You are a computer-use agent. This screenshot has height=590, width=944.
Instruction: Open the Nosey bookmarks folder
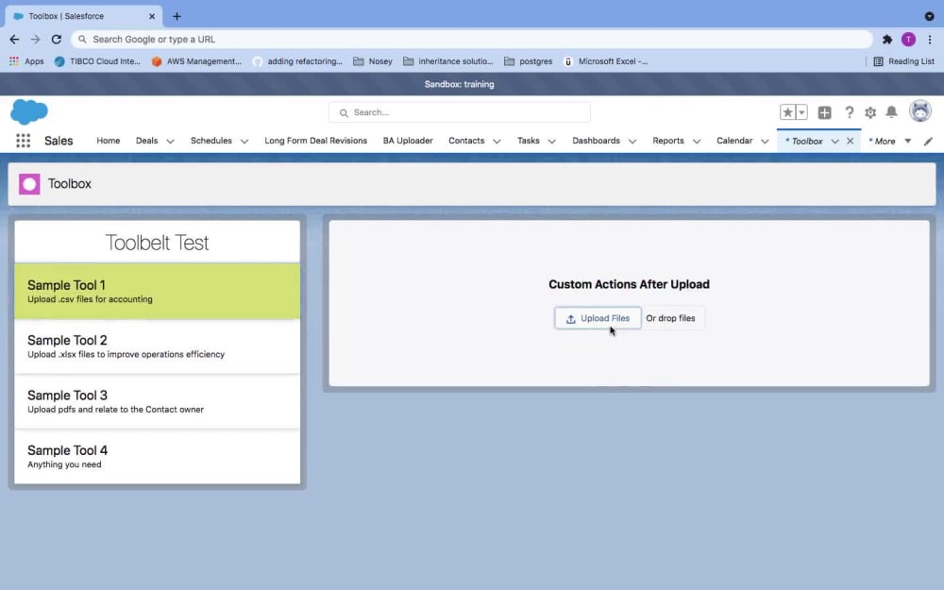tap(373, 61)
